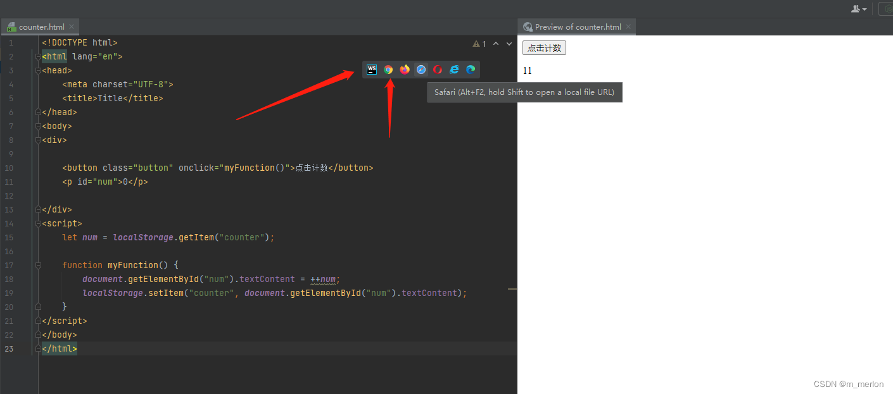This screenshot has width=893, height=394.
Task: Click line number 23 in the gutter
Action: (9, 348)
